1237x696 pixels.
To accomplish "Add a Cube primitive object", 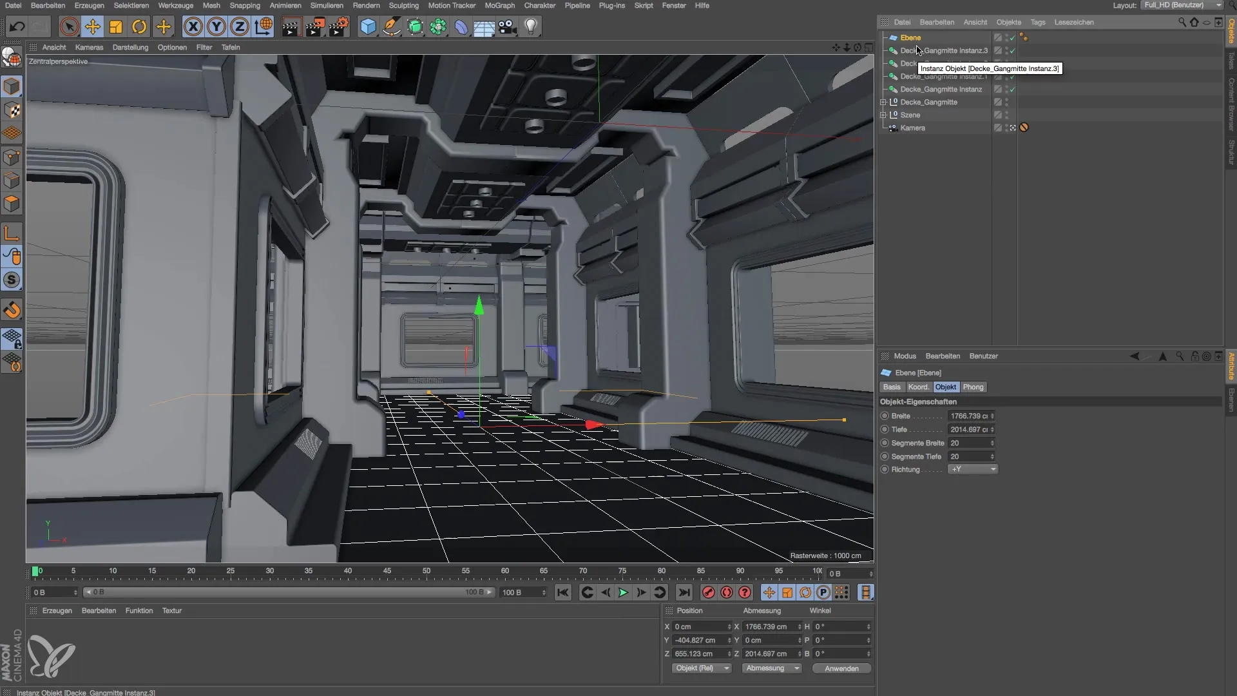I will pos(368,27).
